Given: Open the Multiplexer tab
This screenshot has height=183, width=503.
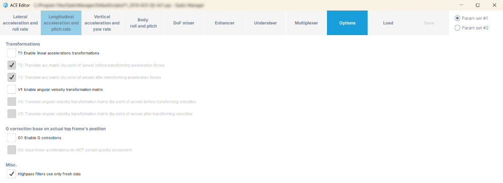Looking at the screenshot, I should click(x=306, y=23).
